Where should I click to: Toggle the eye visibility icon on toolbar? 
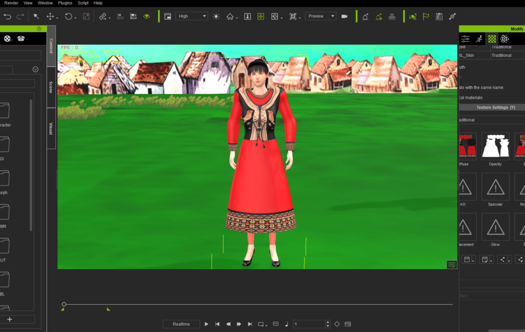tap(147, 16)
